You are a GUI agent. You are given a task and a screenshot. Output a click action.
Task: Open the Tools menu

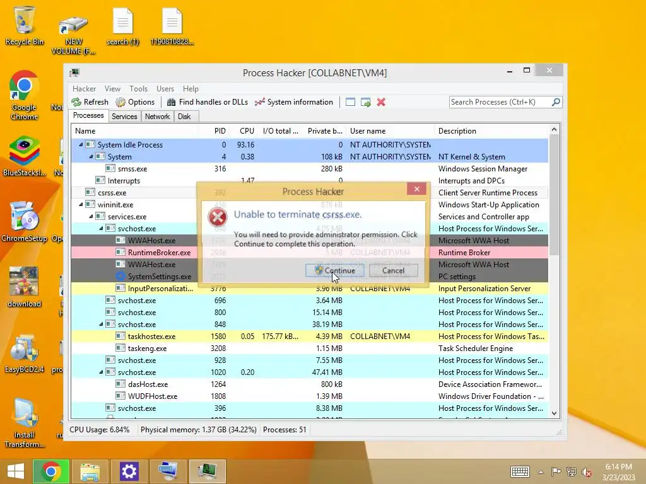[x=138, y=89]
